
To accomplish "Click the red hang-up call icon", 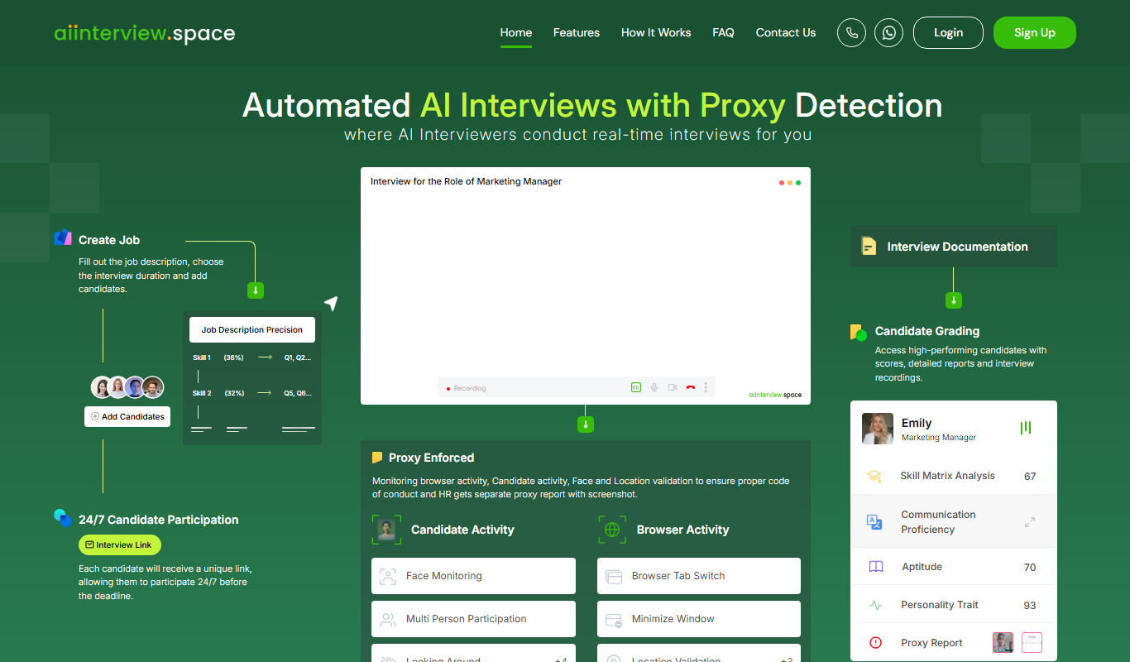I will coord(690,387).
